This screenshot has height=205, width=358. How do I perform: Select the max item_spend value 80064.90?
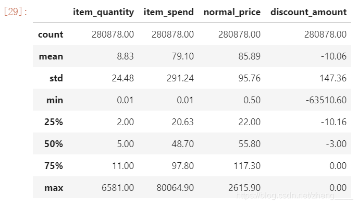pos(175,188)
